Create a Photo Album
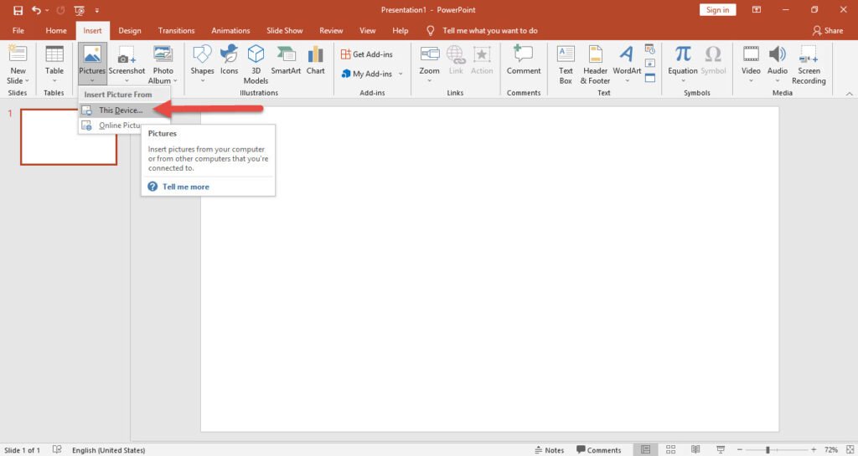 pyautogui.click(x=163, y=64)
